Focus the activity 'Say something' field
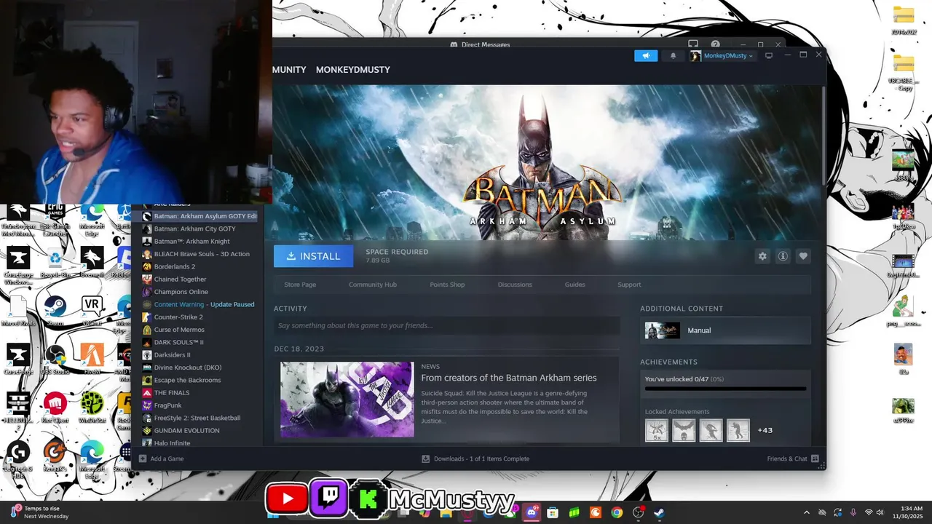Image resolution: width=932 pixels, height=524 pixels. tap(446, 325)
